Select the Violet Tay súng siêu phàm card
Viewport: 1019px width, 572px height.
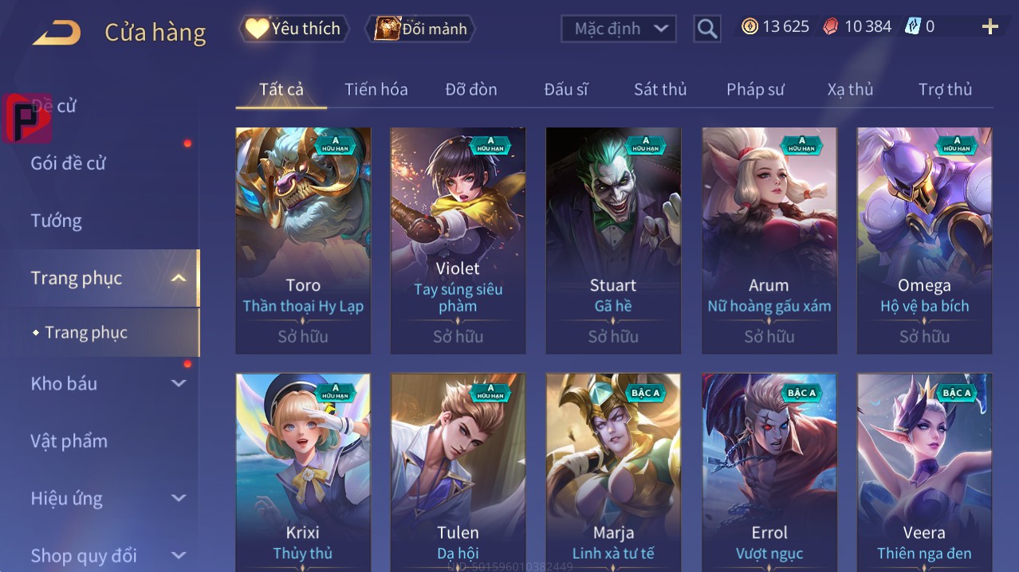(x=458, y=241)
